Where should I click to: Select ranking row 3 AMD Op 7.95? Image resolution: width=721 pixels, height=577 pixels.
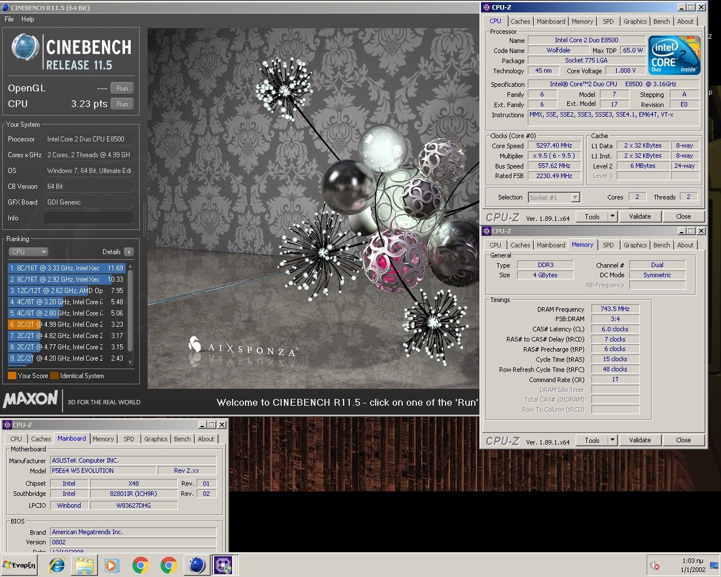(67, 291)
